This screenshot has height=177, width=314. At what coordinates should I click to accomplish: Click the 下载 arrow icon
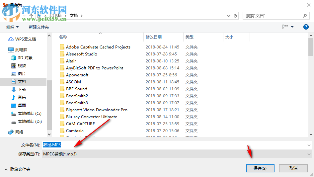pos(13,90)
